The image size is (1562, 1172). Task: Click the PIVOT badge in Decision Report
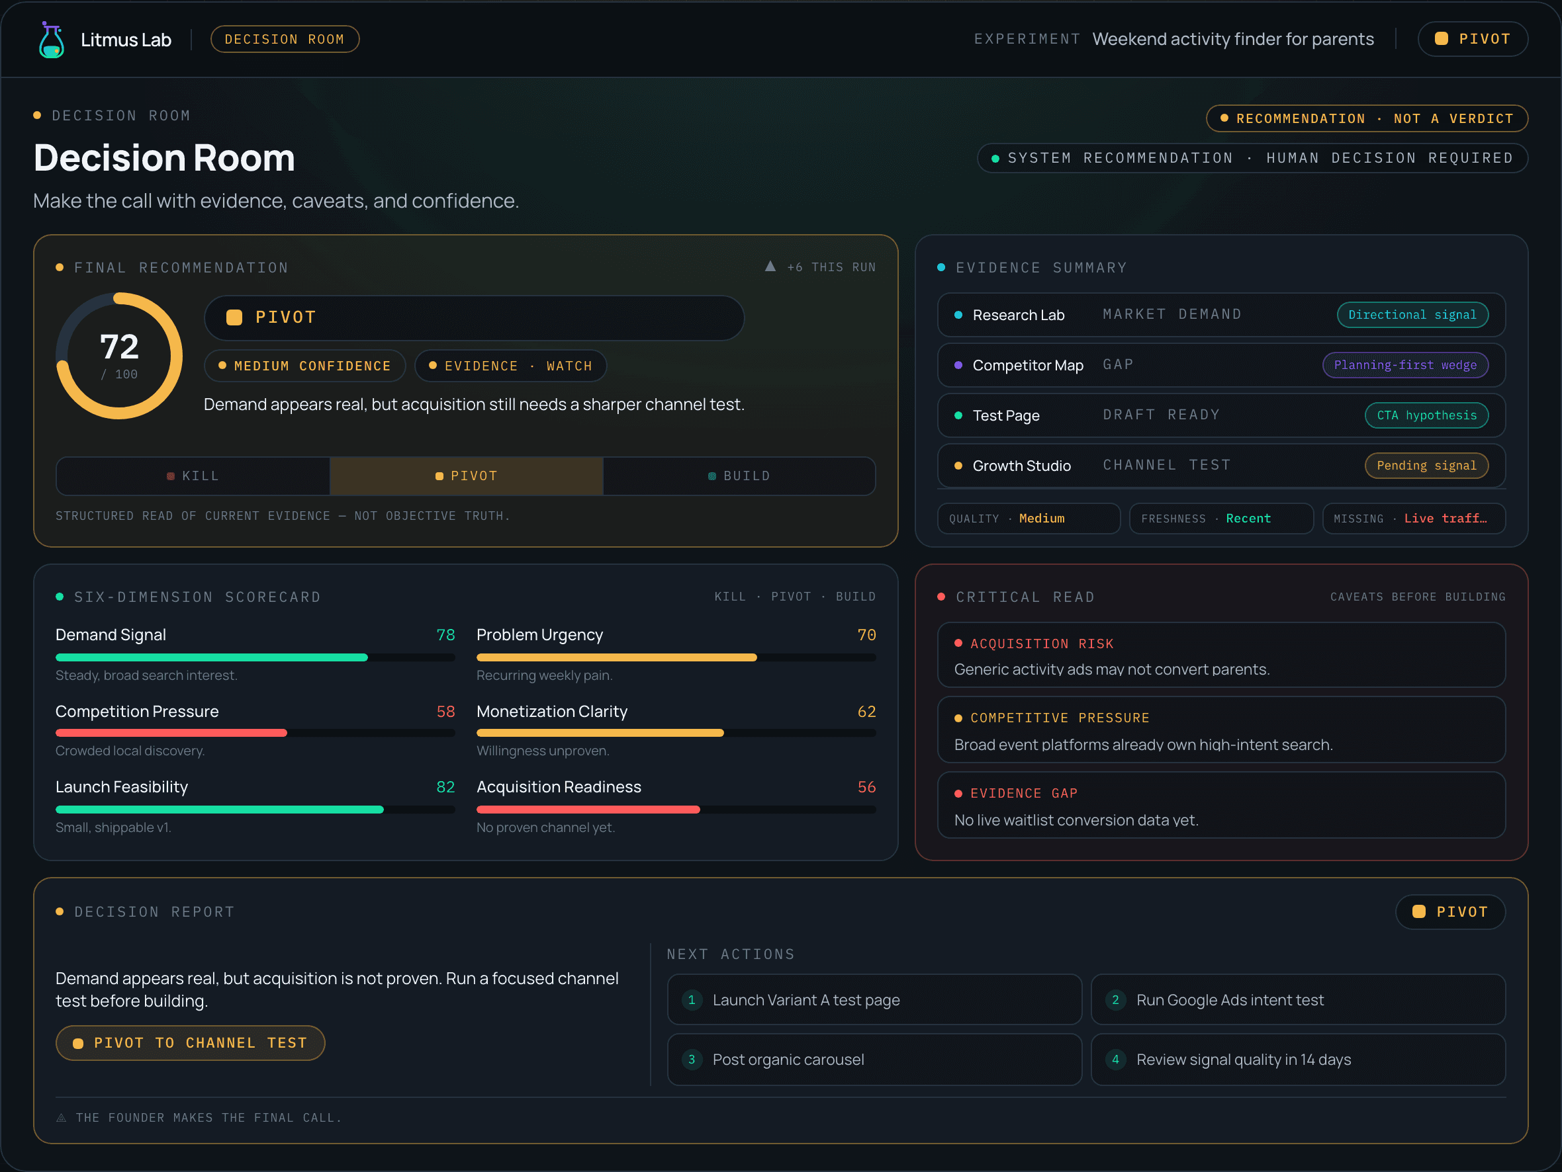point(1450,911)
